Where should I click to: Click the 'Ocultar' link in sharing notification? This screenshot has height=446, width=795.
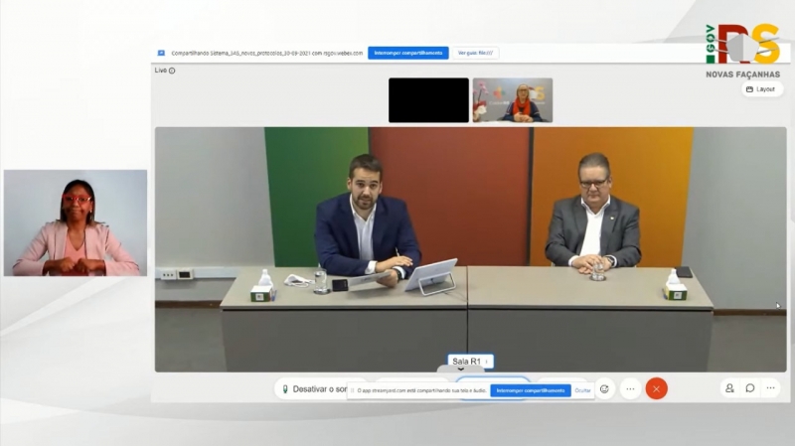point(582,390)
